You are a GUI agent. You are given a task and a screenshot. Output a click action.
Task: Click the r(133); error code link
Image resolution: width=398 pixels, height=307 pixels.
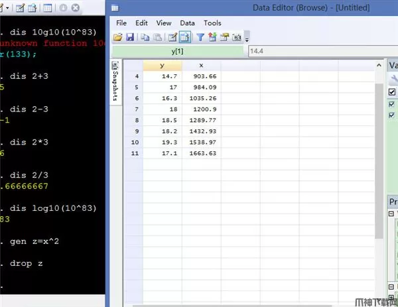pyautogui.click(x=18, y=54)
